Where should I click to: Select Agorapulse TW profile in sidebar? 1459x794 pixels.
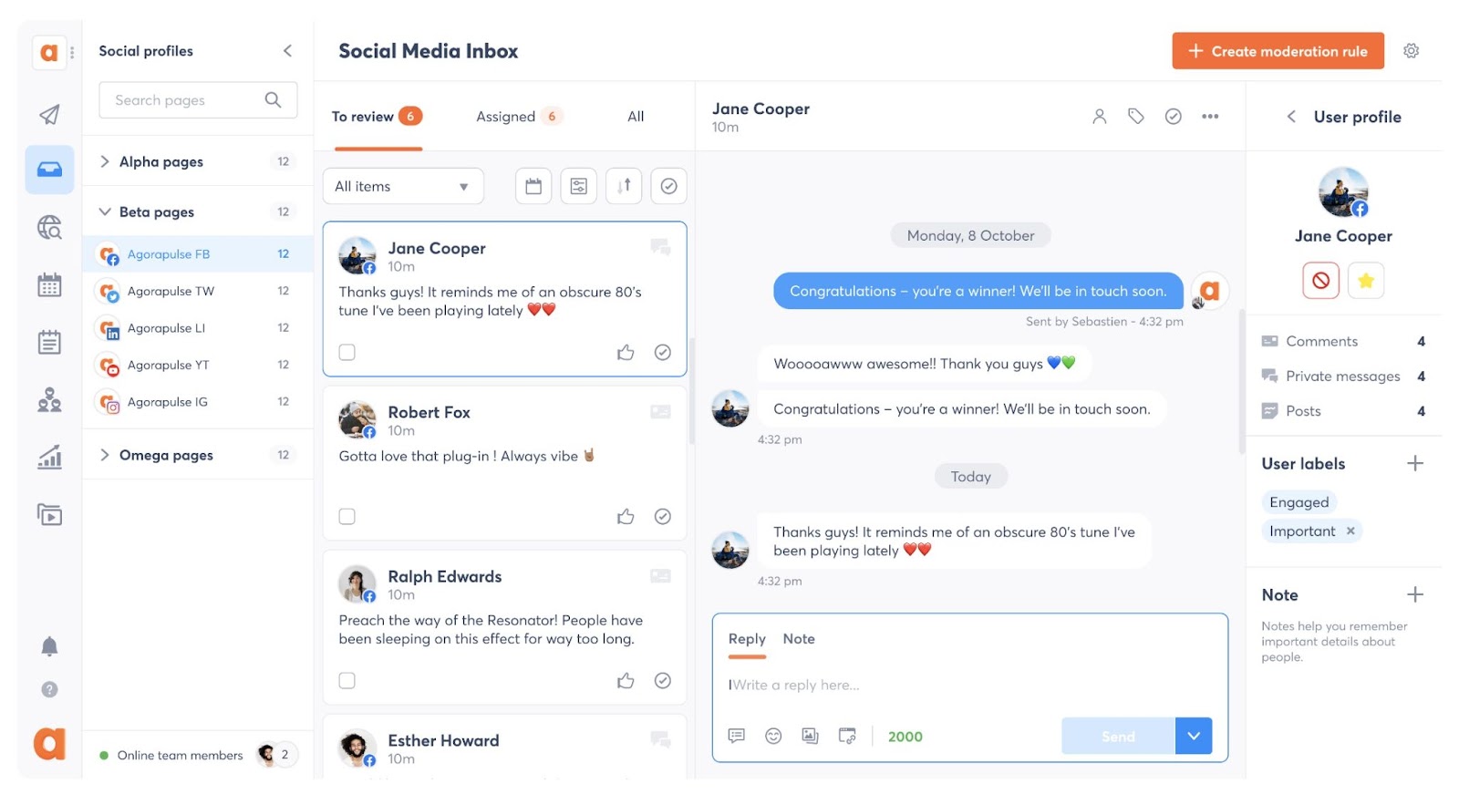171,291
